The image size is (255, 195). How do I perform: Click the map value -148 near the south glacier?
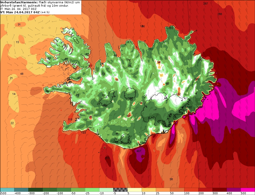(x=115, y=142)
